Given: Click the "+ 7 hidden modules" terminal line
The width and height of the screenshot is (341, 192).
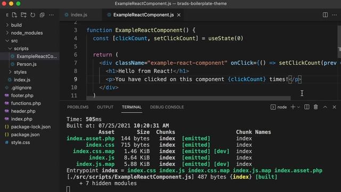Looking at the screenshot, I should coord(108,183).
